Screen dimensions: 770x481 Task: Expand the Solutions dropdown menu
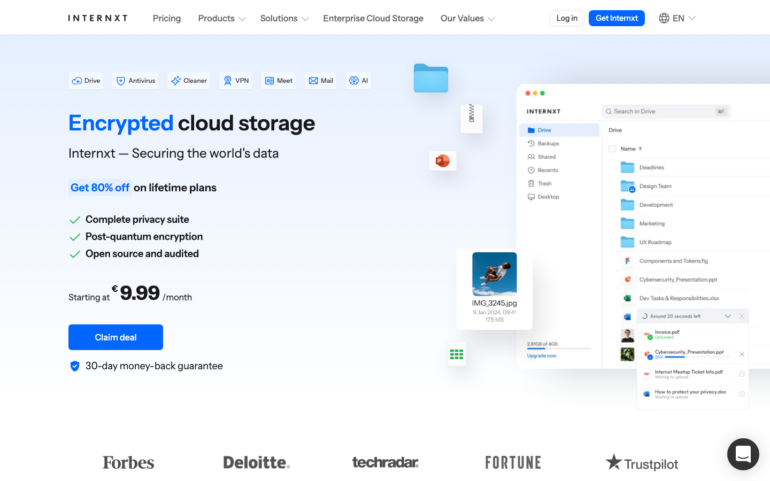(x=284, y=18)
